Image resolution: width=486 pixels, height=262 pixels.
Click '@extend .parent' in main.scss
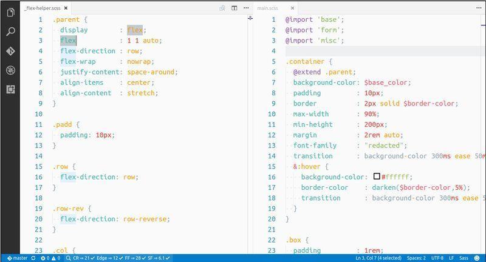tap(323, 72)
